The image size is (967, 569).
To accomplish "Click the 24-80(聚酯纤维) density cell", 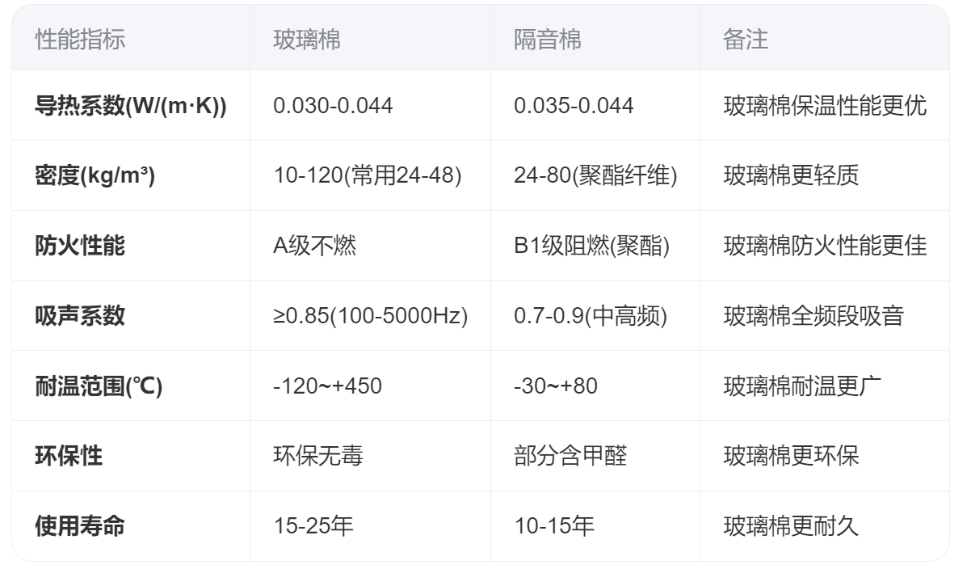I will pyautogui.click(x=595, y=175).
